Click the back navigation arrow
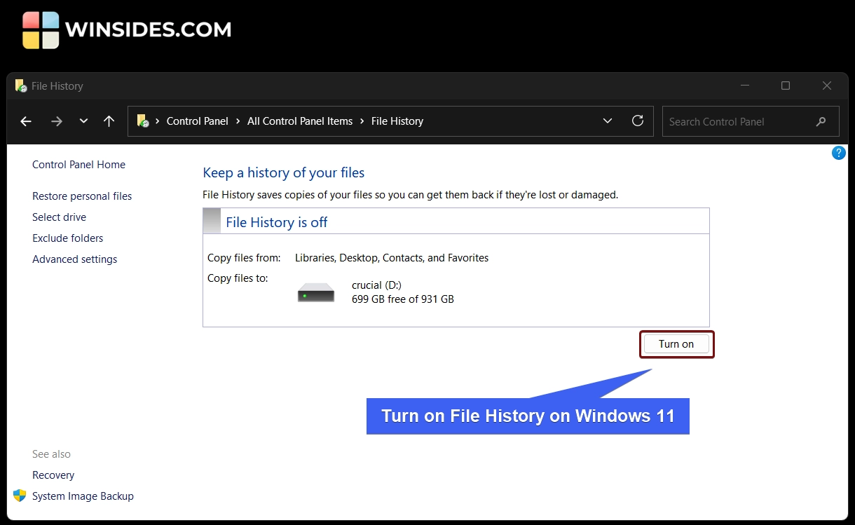This screenshot has height=525, width=855. 26,121
